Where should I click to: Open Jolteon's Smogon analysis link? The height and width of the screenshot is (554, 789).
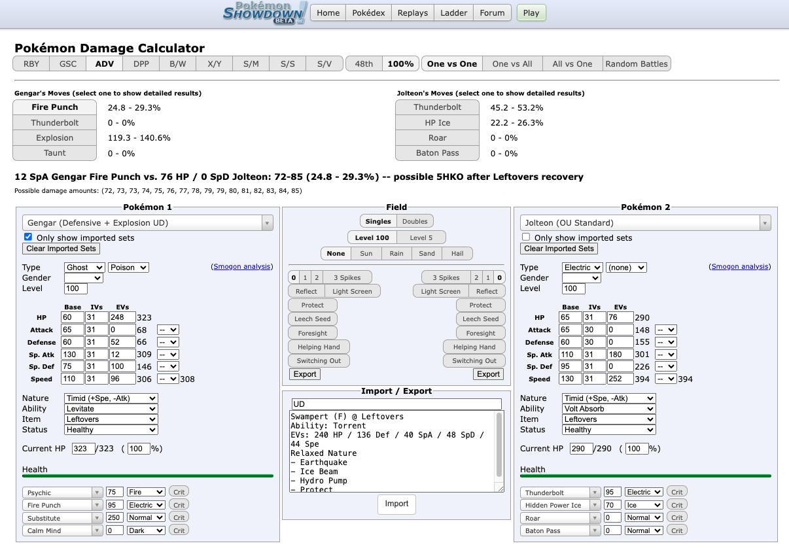[740, 267]
